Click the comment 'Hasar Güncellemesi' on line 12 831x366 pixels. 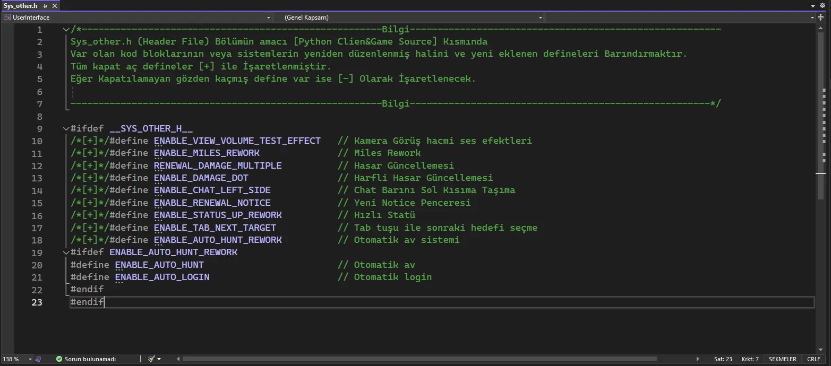pyautogui.click(x=404, y=165)
